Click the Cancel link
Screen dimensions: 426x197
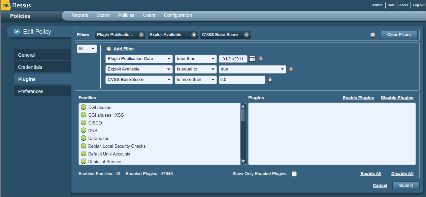380,186
